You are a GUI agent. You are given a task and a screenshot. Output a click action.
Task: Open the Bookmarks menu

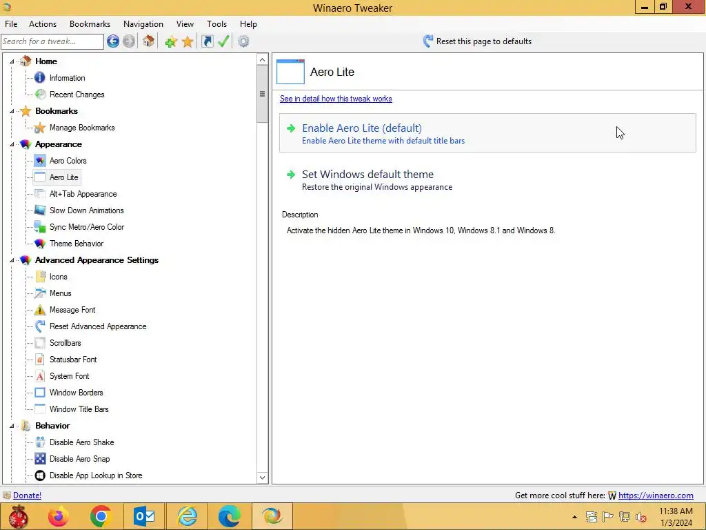(90, 24)
